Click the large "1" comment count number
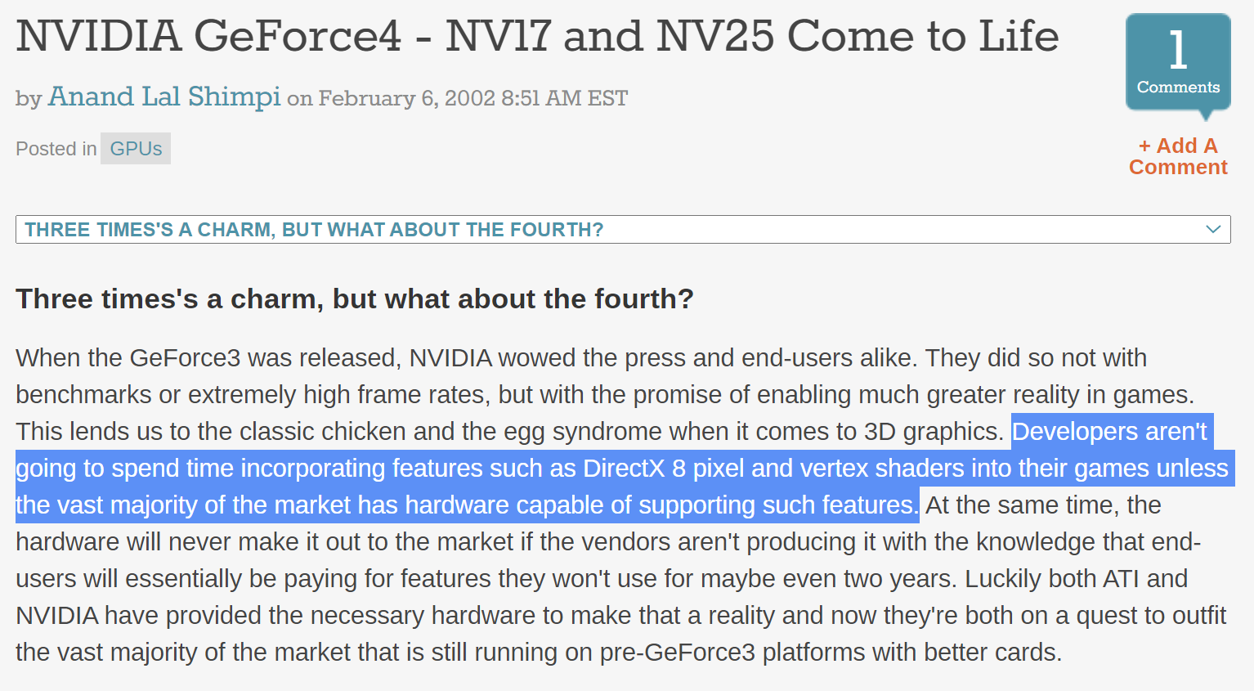This screenshot has height=691, width=1254. click(x=1178, y=50)
